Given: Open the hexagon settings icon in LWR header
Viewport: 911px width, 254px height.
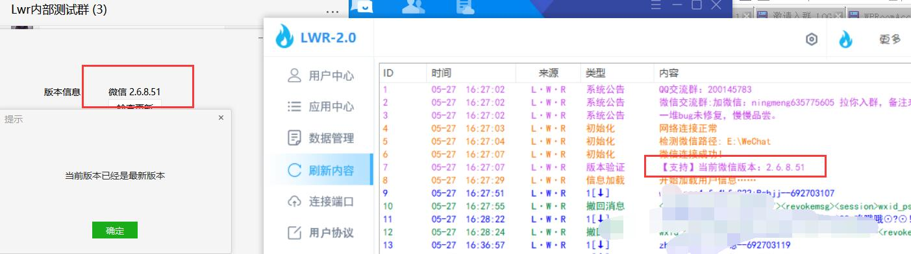Looking at the screenshot, I should pyautogui.click(x=811, y=40).
